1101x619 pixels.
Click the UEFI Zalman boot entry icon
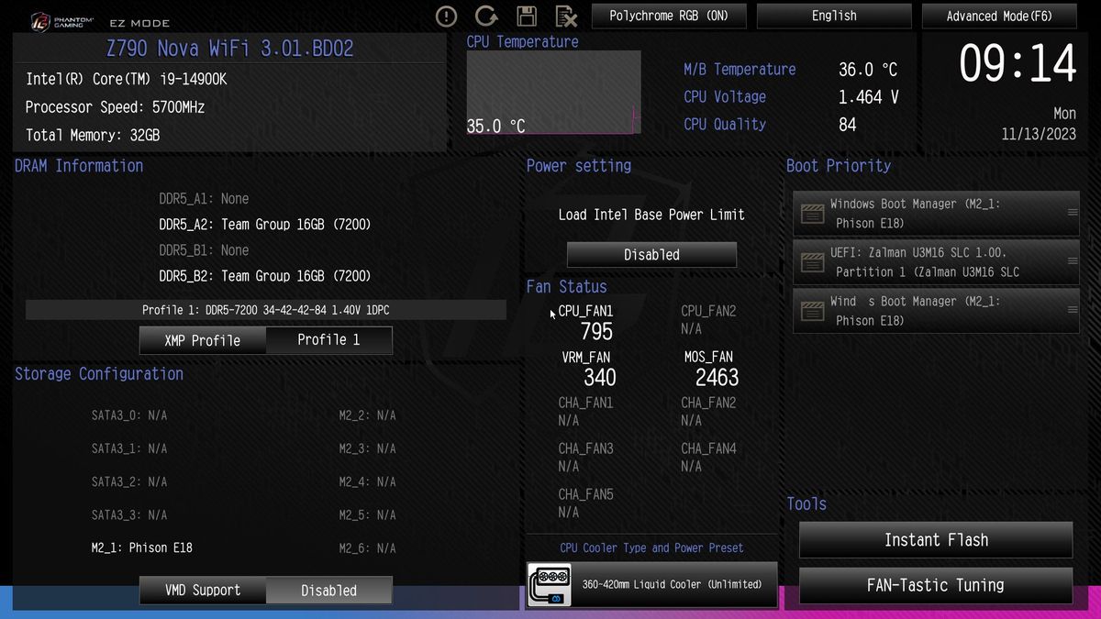pos(812,261)
